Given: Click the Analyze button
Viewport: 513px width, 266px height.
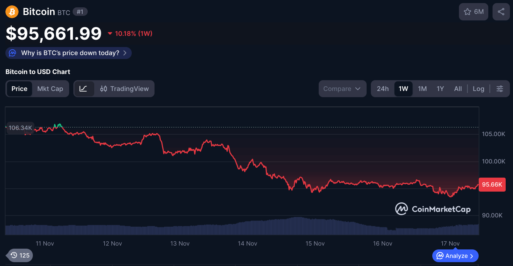Looking at the screenshot, I should pos(455,256).
